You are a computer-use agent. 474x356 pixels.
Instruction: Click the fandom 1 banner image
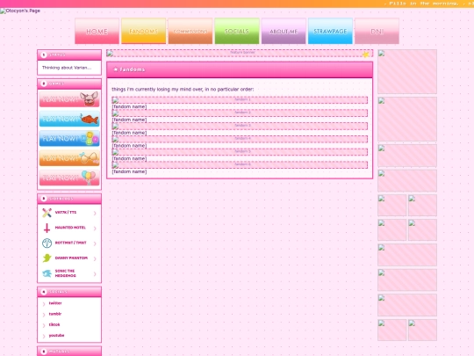(x=240, y=100)
